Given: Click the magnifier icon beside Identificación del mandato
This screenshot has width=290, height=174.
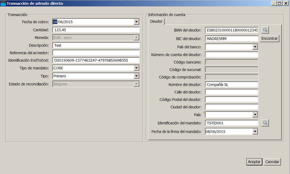Looking at the screenshot, I should point(265,123).
